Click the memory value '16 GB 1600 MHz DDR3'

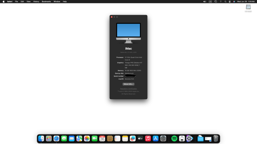tap(133, 71)
